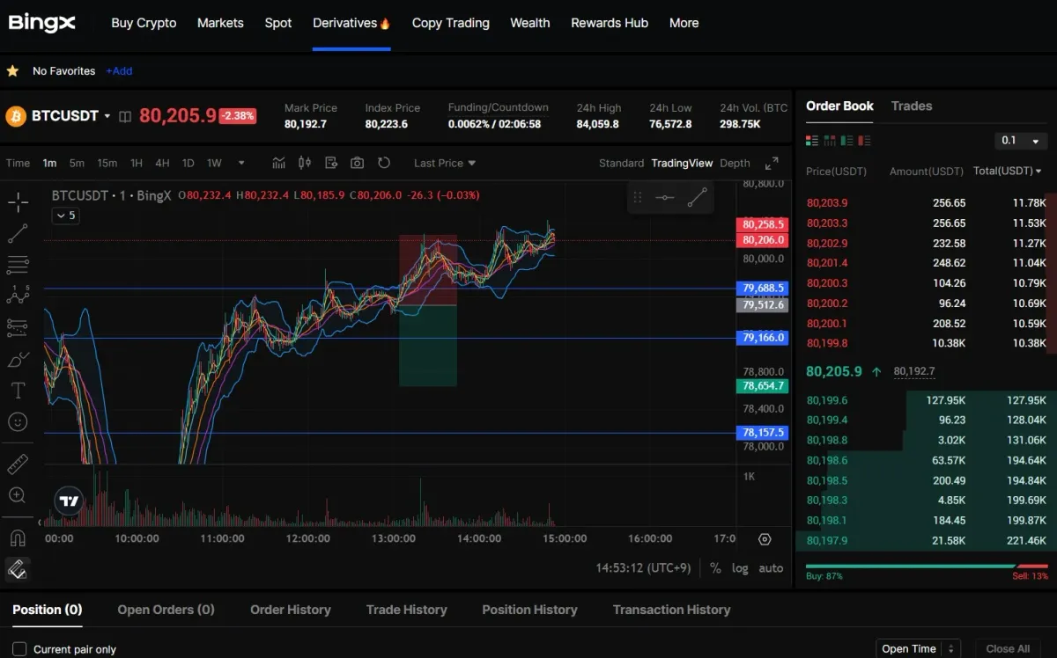Open order book 0.1 precision dropdown

coord(1021,141)
